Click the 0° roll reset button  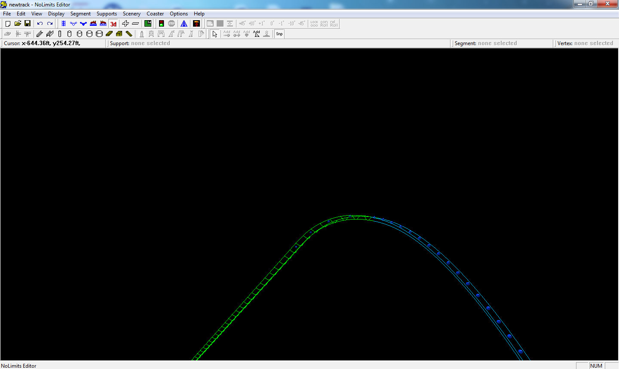(x=272, y=24)
